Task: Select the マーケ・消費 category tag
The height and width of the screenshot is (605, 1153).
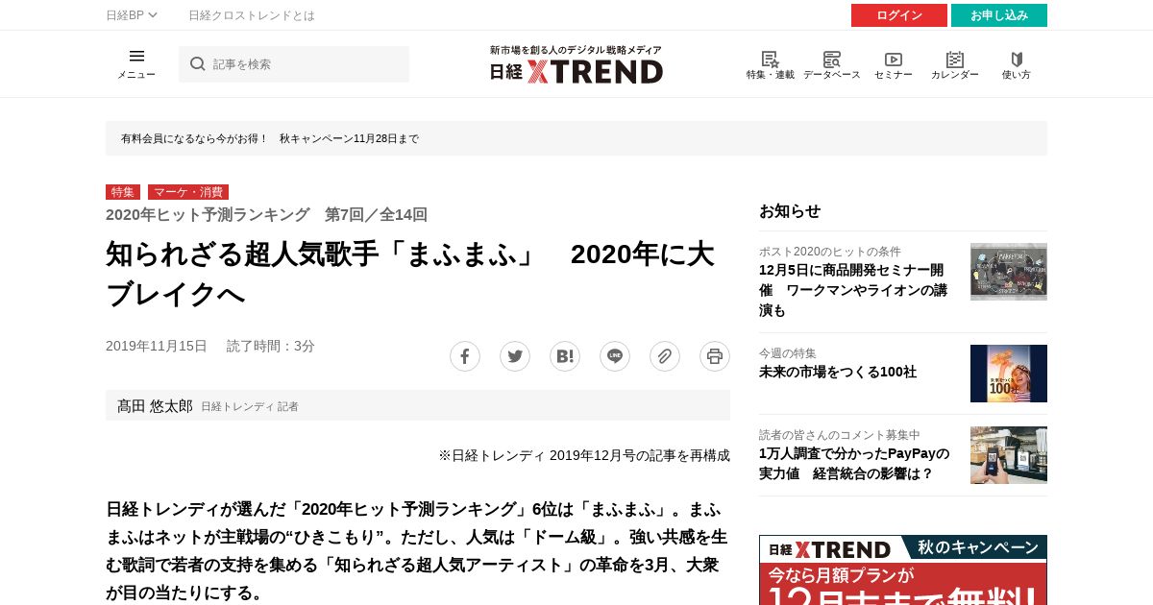Action: (x=188, y=192)
